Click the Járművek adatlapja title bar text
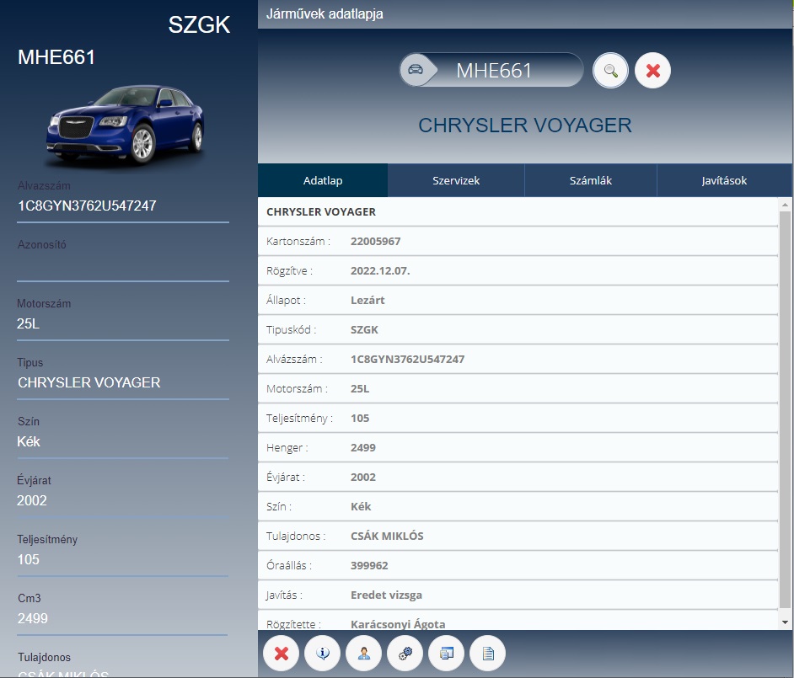Viewport: 794px width, 678px height. click(x=325, y=13)
